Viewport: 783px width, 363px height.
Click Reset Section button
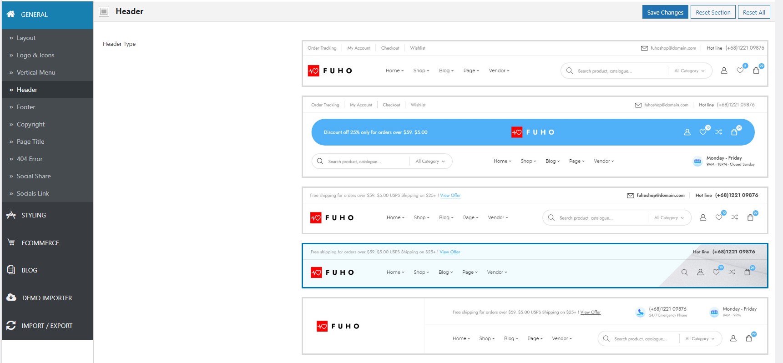coord(713,12)
